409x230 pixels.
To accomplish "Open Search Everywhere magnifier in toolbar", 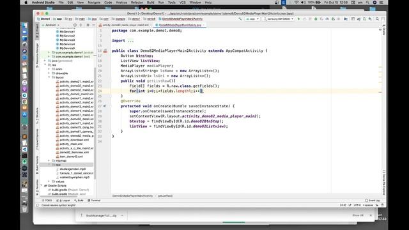I will (x=377, y=19).
